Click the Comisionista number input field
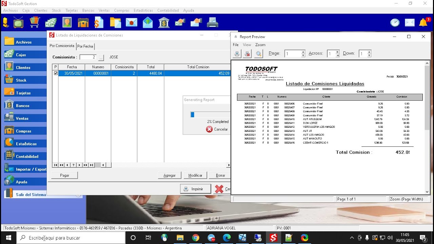 pos(88,57)
